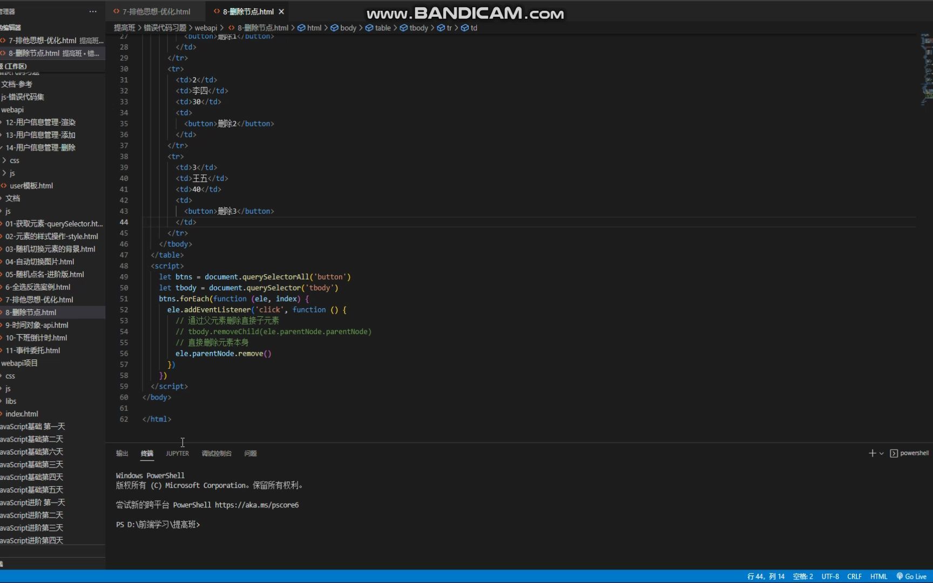Collapse the webapi folder
The image size is (933, 583).
coord(52,110)
